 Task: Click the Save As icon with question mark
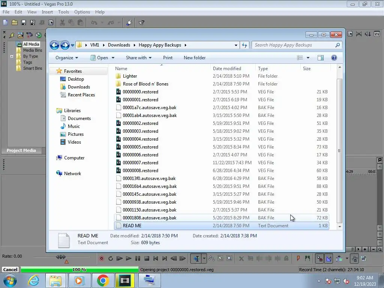click(x=33, y=22)
